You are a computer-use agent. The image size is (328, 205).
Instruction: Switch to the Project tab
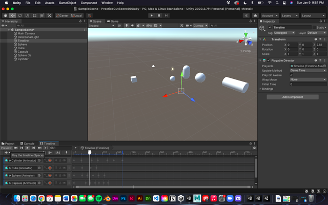pyautogui.click(x=8, y=143)
